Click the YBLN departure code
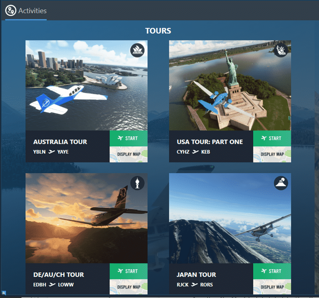Screen dimensions: 319x298 pyautogui.click(x=39, y=152)
